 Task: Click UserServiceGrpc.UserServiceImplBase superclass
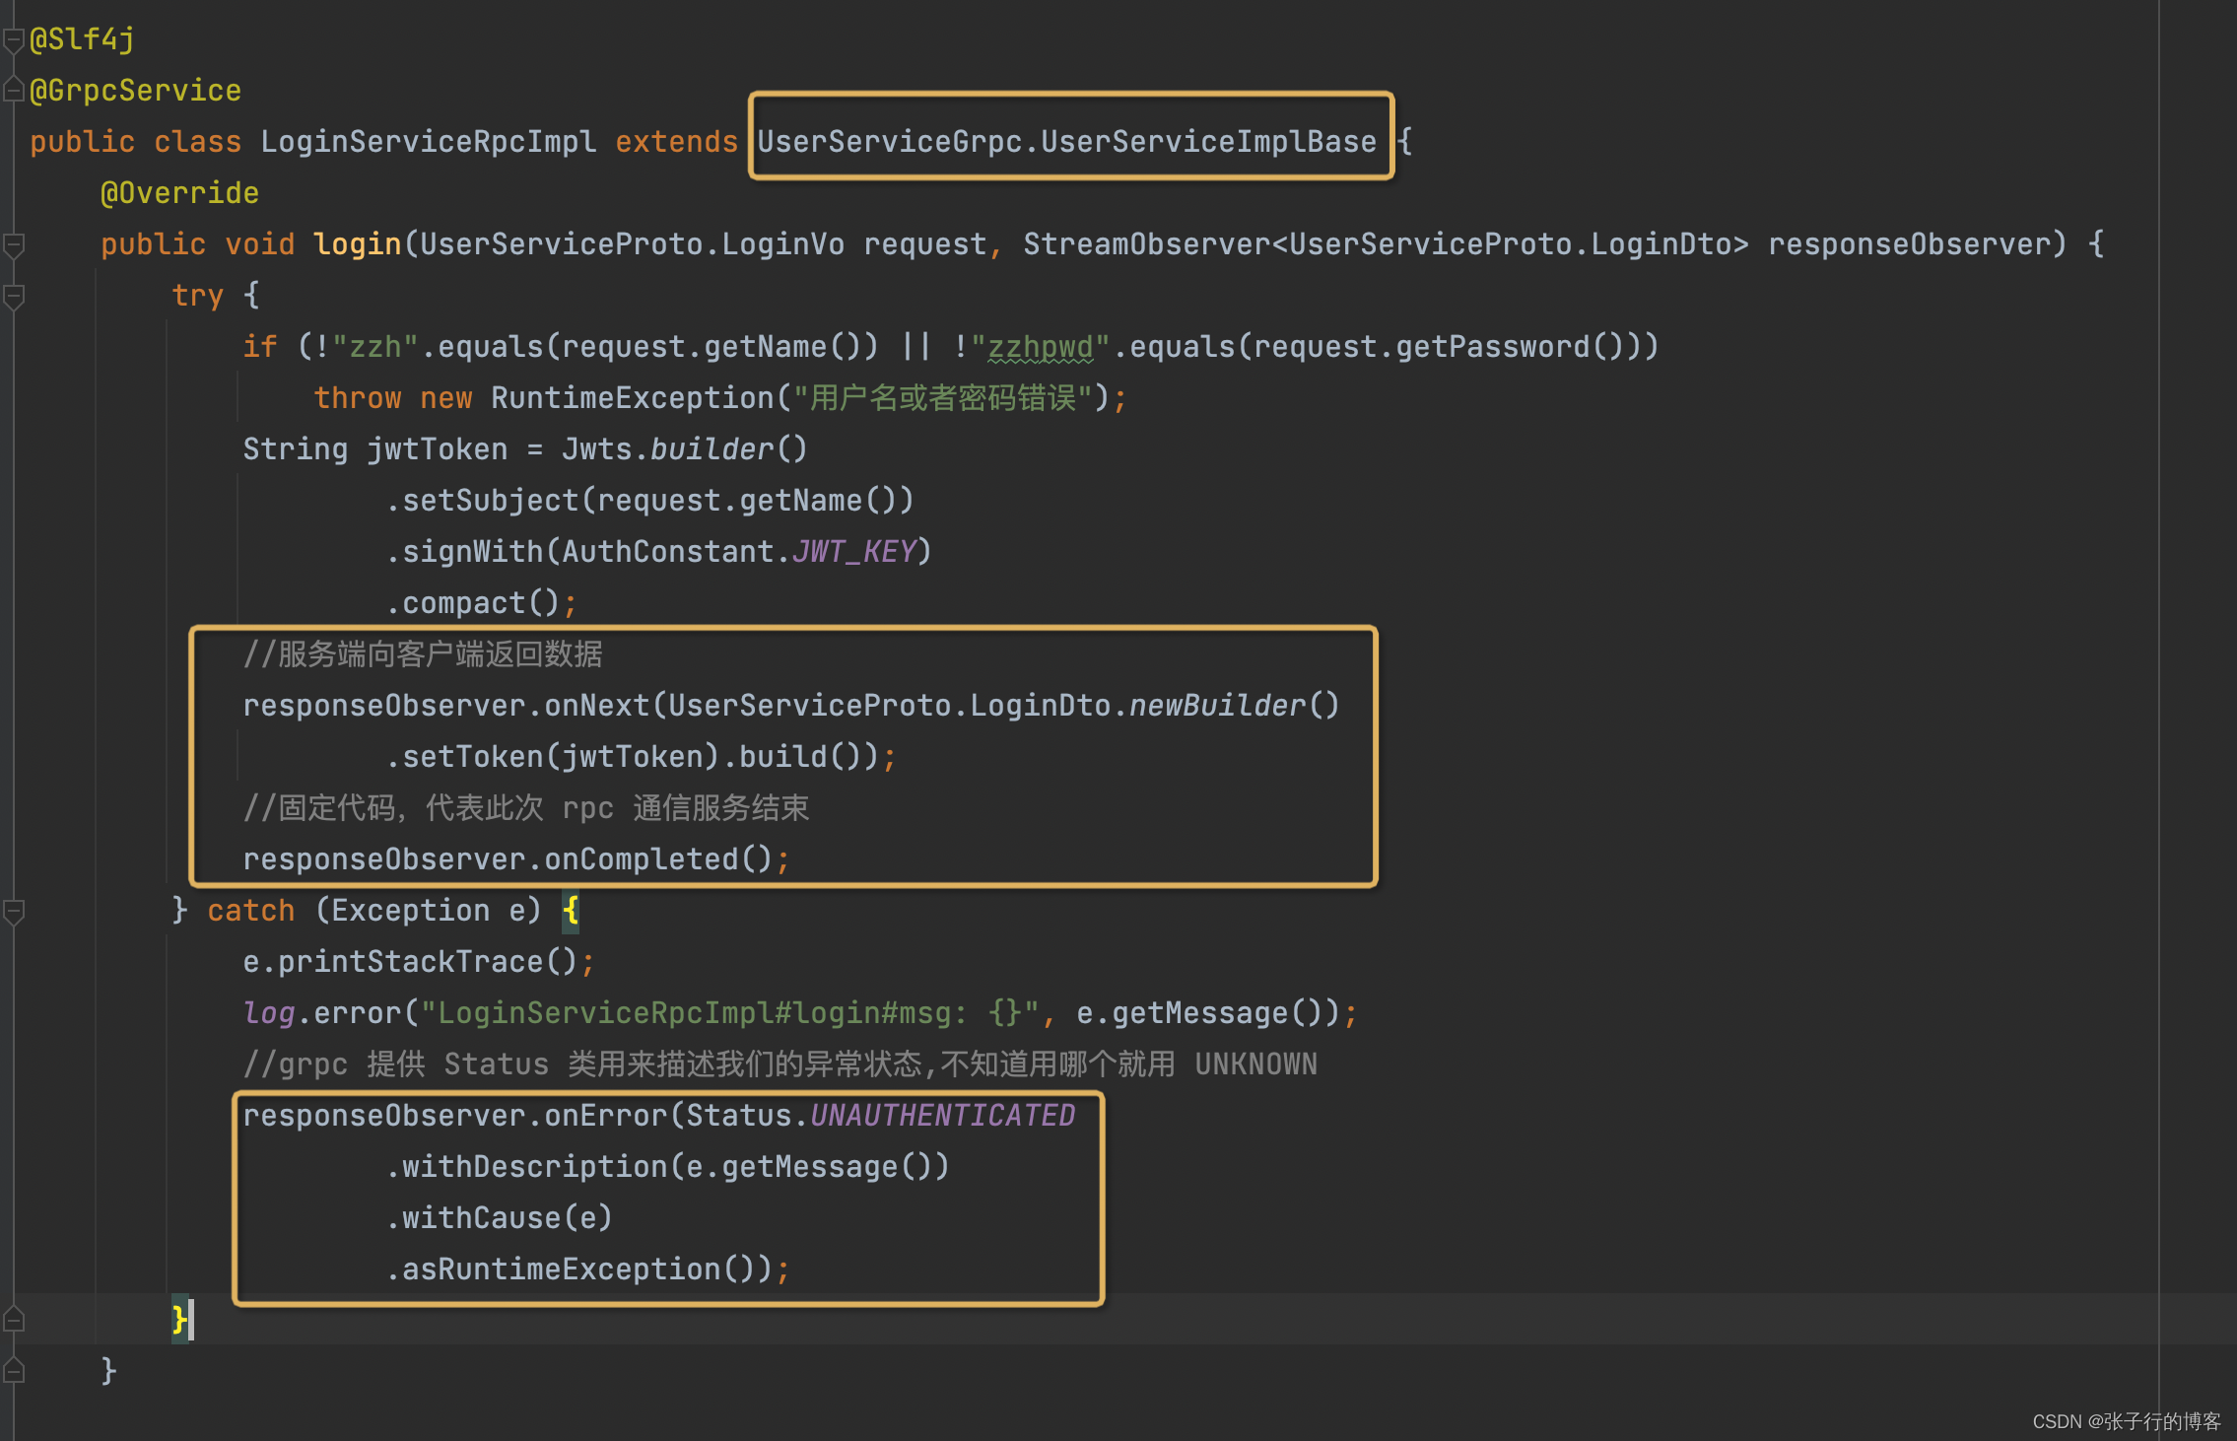[x=1066, y=142]
